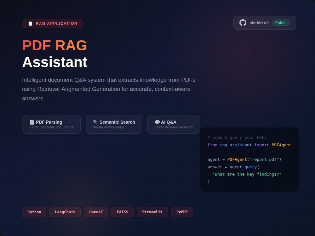Click the 'from rag_assistant import PDFAgent' code line
Image resolution: width=315 pixels, height=236 pixels.
click(x=249, y=145)
